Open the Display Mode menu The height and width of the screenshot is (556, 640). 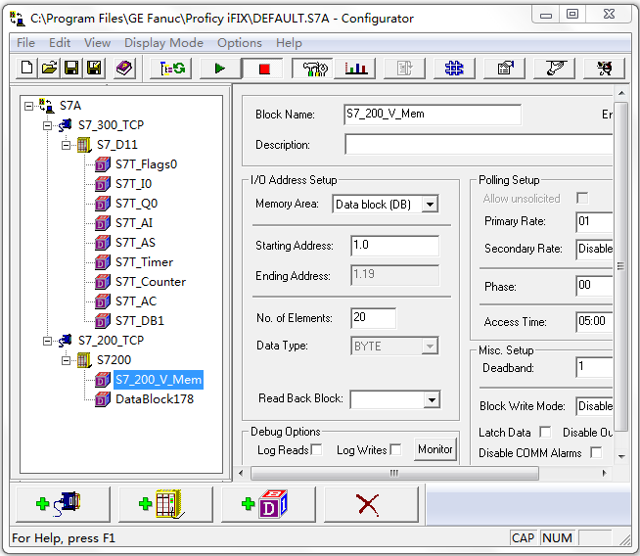tap(163, 43)
